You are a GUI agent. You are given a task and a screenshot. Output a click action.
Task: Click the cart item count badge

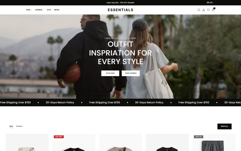click(214, 8)
